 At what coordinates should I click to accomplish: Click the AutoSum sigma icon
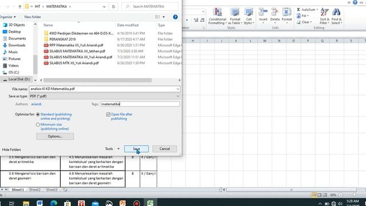tap(299, 10)
